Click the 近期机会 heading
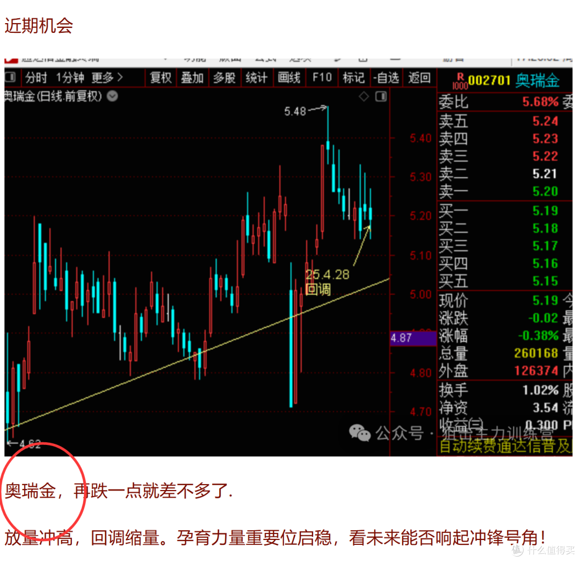 click(x=39, y=26)
